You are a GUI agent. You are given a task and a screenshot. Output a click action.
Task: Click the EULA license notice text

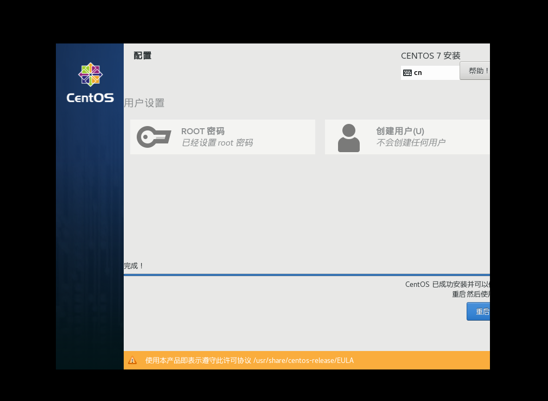coord(250,360)
